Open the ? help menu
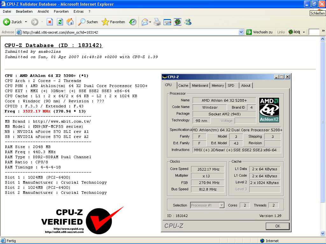Viewport: 326px width, 244px height. [89, 11]
